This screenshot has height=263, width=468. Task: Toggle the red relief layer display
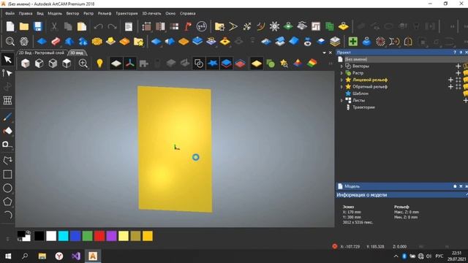(x=240, y=64)
